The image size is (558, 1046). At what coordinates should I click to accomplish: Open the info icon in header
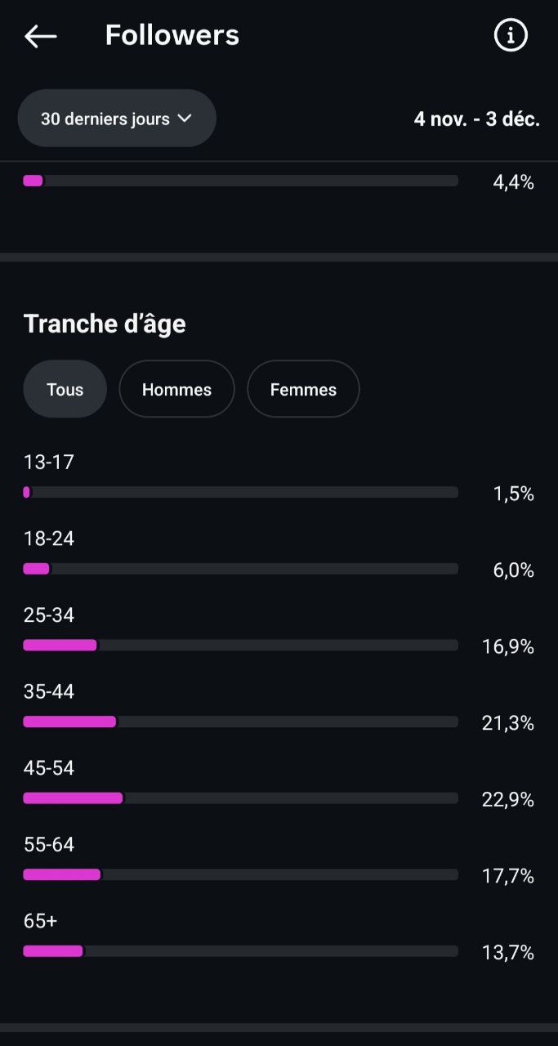pyautogui.click(x=511, y=35)
